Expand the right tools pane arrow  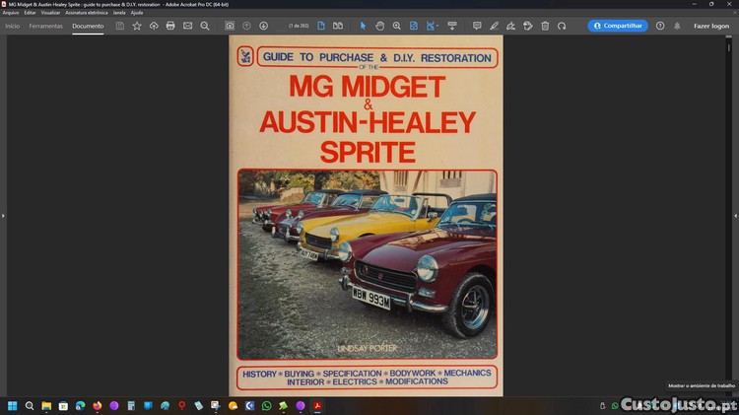(735, 215)
